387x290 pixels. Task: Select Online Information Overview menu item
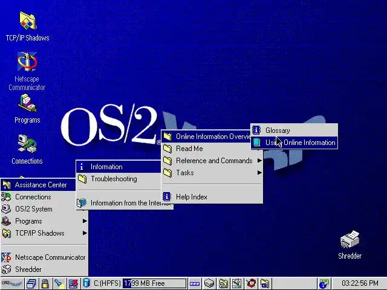pos(206,137)
